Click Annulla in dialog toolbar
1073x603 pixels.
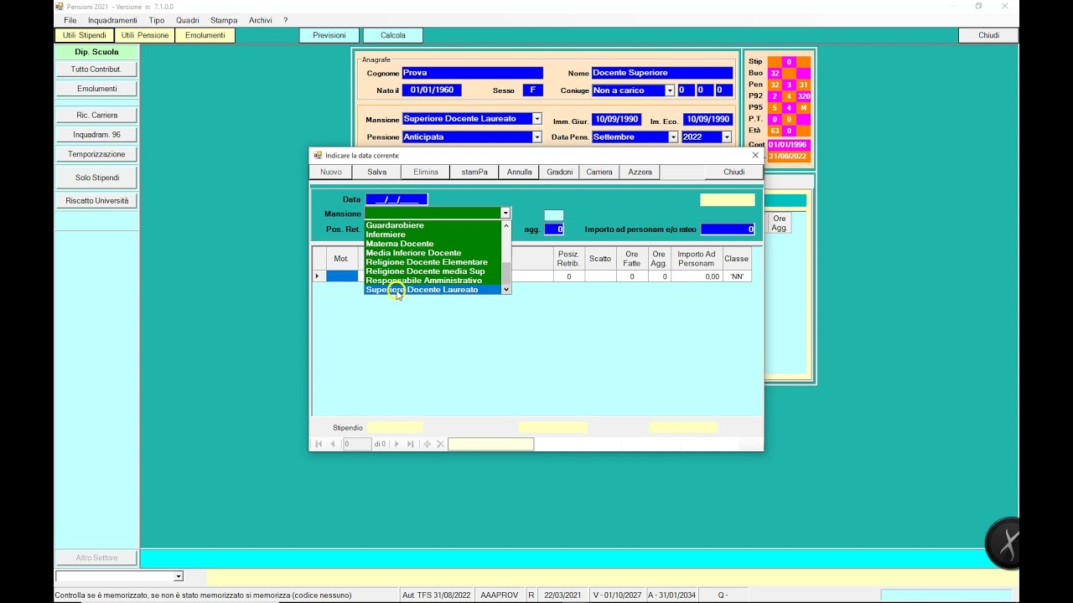point(520,172)
